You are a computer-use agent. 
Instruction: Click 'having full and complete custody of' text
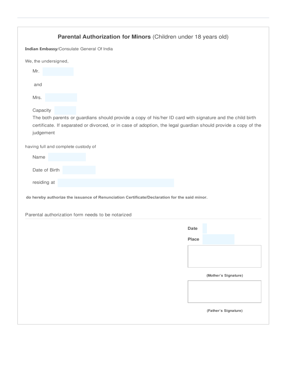click(60, 147)
